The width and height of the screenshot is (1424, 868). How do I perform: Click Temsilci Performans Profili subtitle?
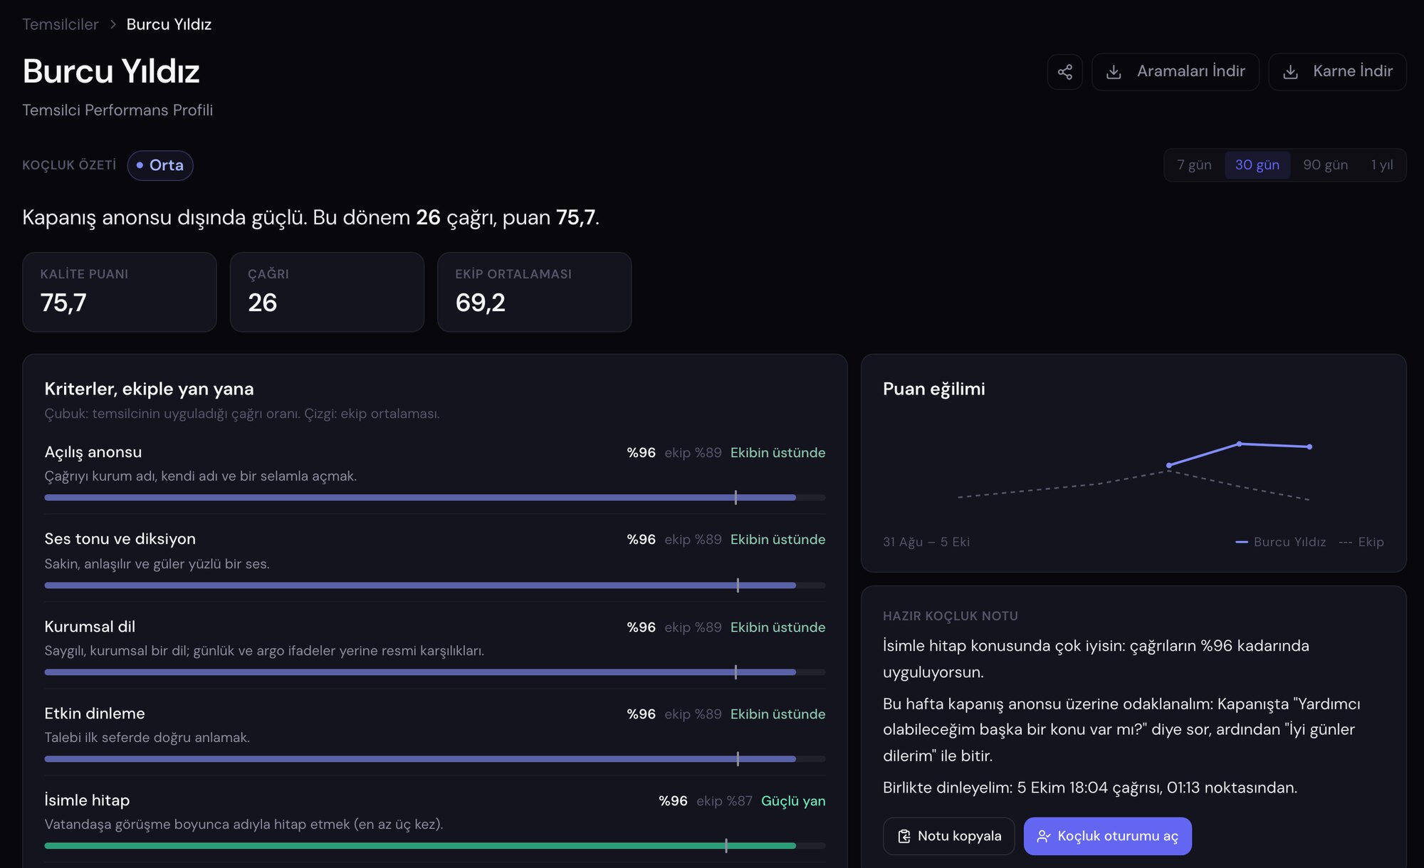point(117,110)
